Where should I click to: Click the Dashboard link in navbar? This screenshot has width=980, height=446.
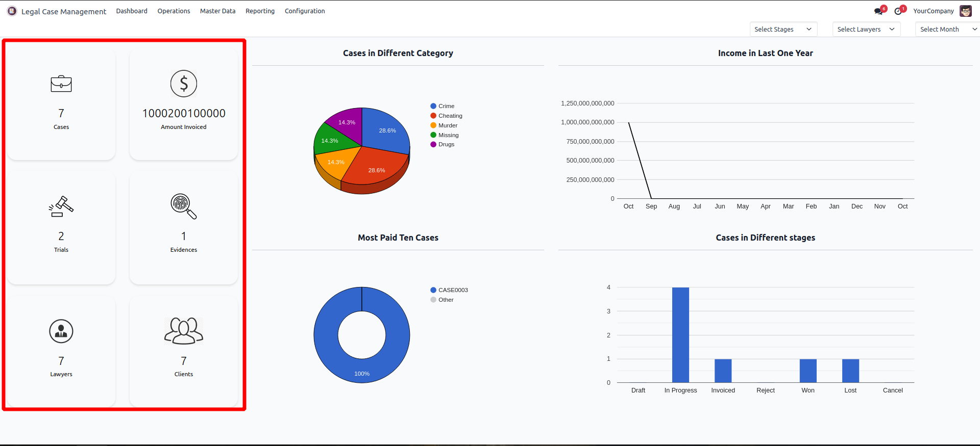tap(132, 11)
